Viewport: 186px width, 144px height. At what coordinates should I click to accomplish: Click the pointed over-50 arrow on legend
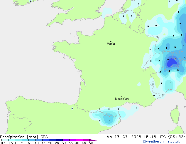[x=93, y=140]
